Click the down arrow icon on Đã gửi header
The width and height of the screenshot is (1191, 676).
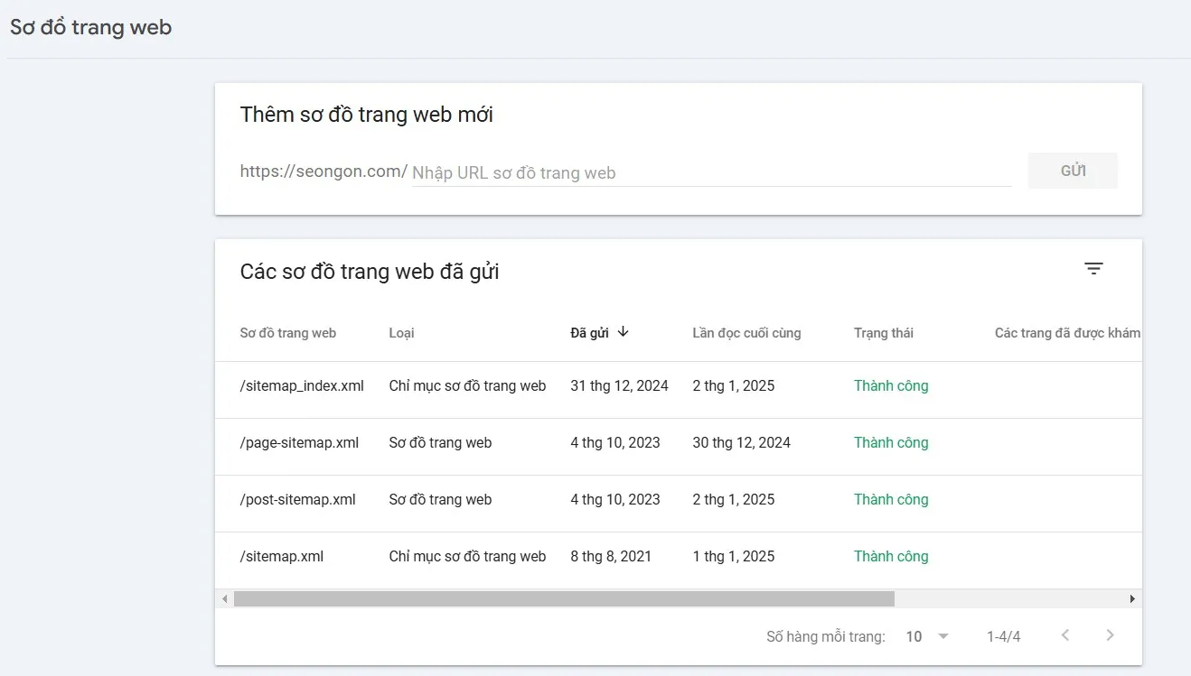pyautogui.click(x=624, y=332)
